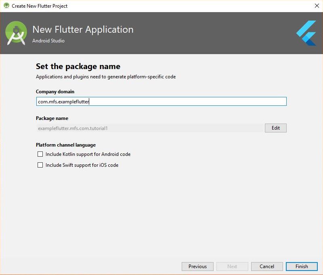Cancel the new Flutter project wizard
Screen dimensions: 323x275
click(x=267, y=267)
